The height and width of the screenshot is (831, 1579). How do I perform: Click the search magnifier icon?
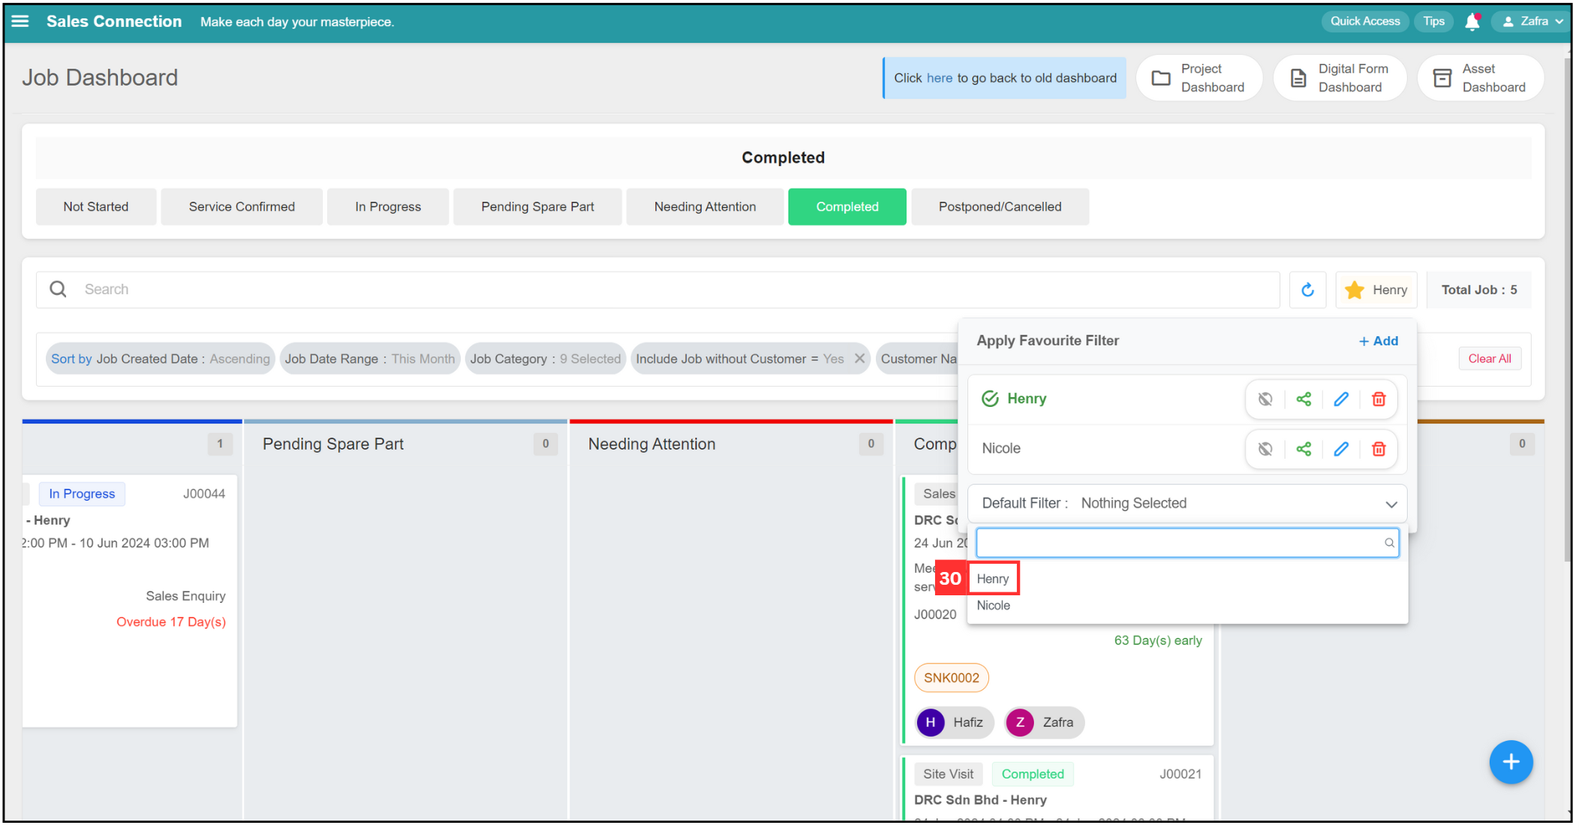click(x=58, y=289)
